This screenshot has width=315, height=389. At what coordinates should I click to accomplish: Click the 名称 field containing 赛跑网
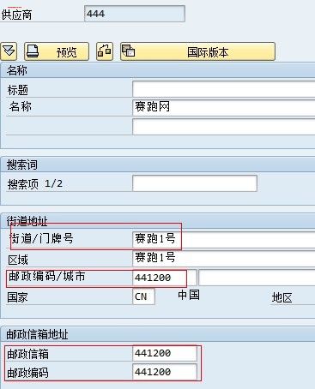coord(224,107)
